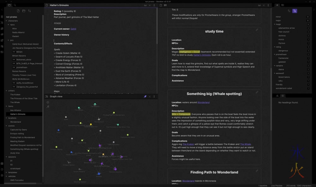Collapse the mage tag group
316x187 pixels.
tap(274, 24)
